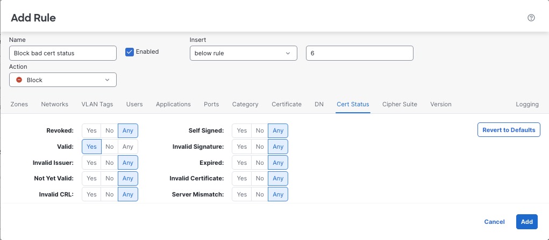
Task: Switch to the Cipher Suite tab
Action: [400, 104]
